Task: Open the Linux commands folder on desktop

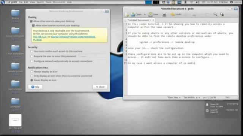Action: click(x=15, y=31)
